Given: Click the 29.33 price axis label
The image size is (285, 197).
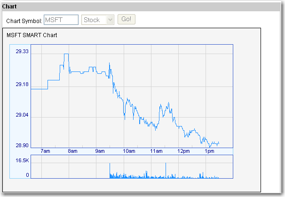Looking at the screenshot, I should [x=22, y=52].
